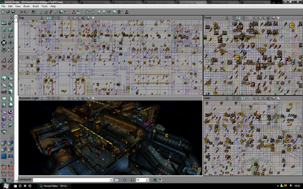Screen dimensions: 303x189
Task: Click the Build Lighting bulb icon
Action: [104, 12]
